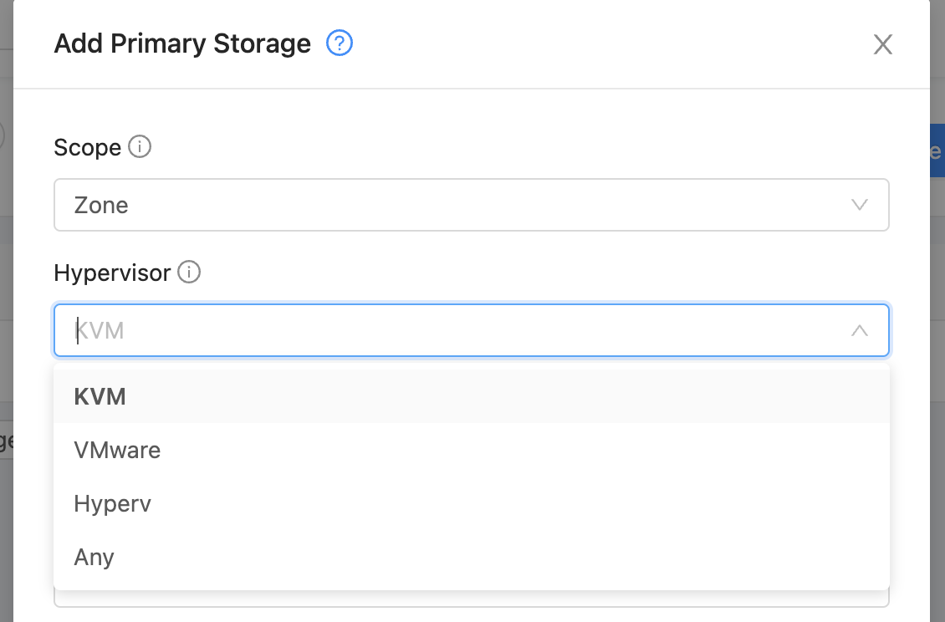
Task: Click the Hypervisor field label
Action: click(112, 273)
